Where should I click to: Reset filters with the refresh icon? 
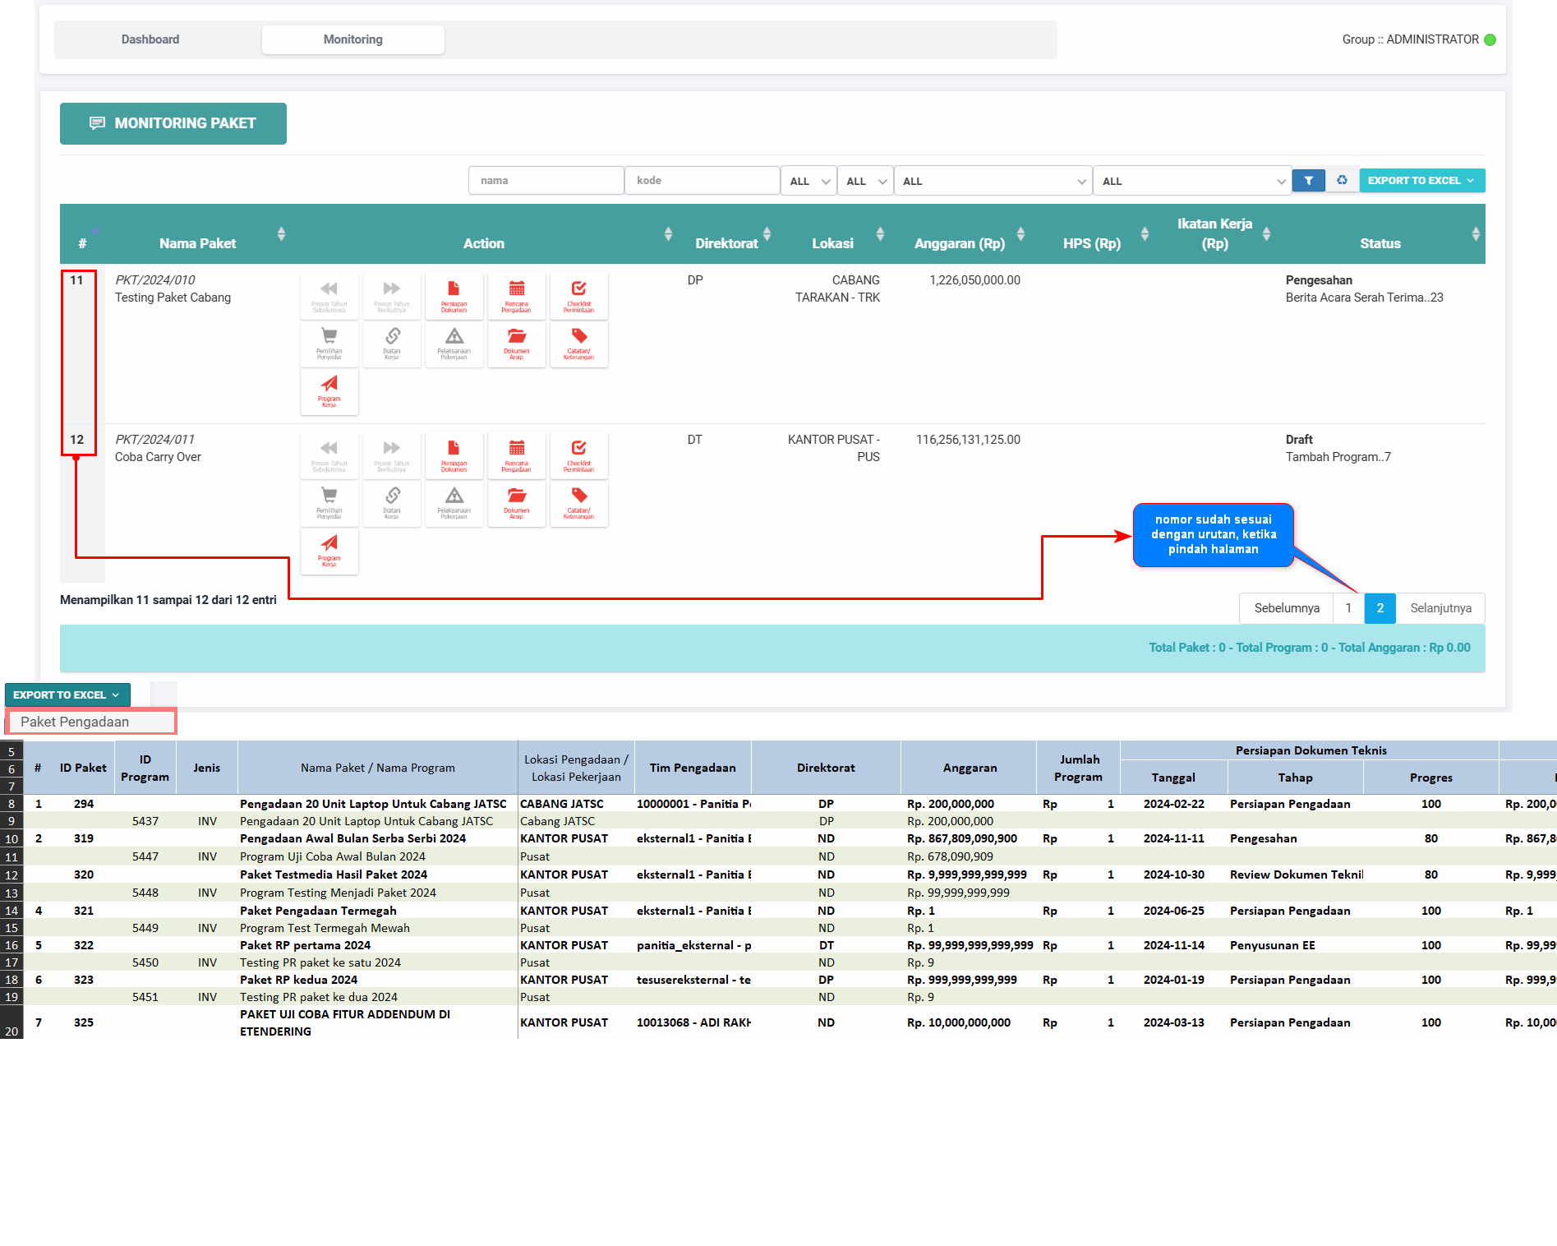click(1342, 181)
